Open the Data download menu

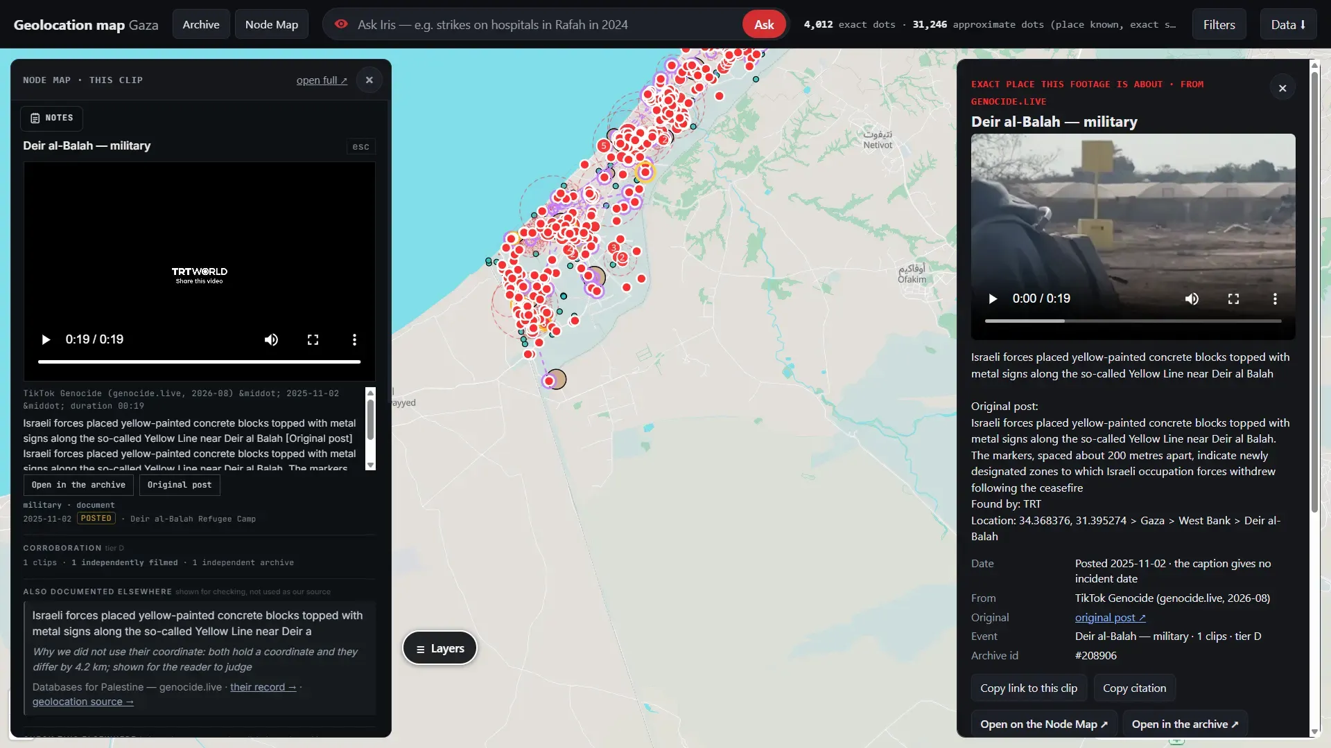point(1288,24)
